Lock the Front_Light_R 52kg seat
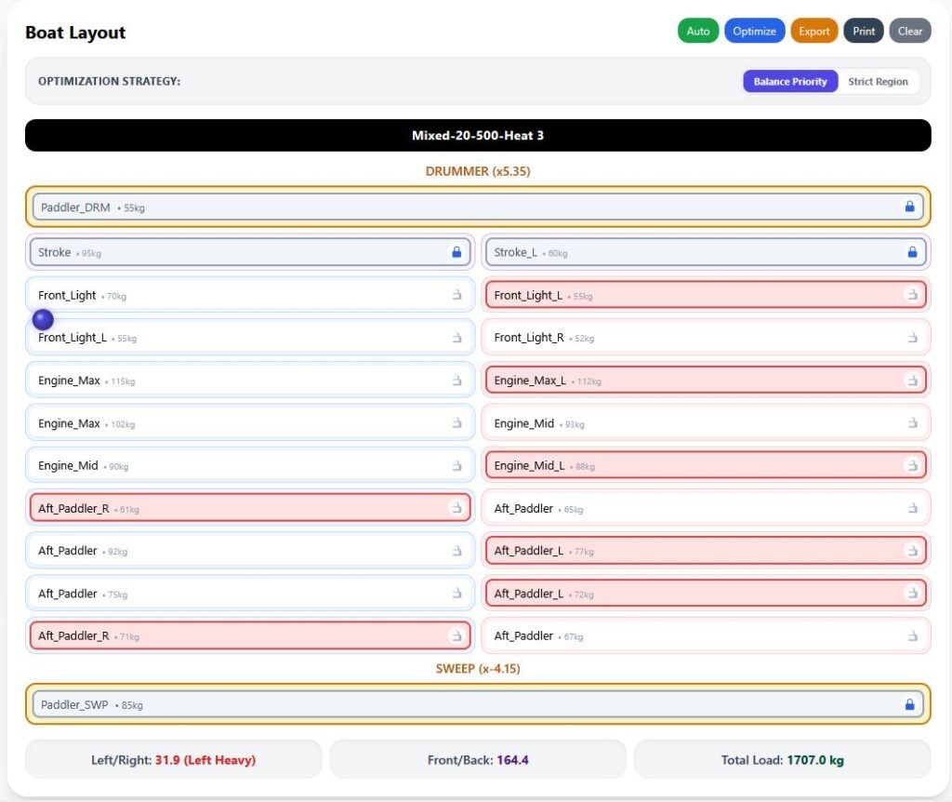 912,338
